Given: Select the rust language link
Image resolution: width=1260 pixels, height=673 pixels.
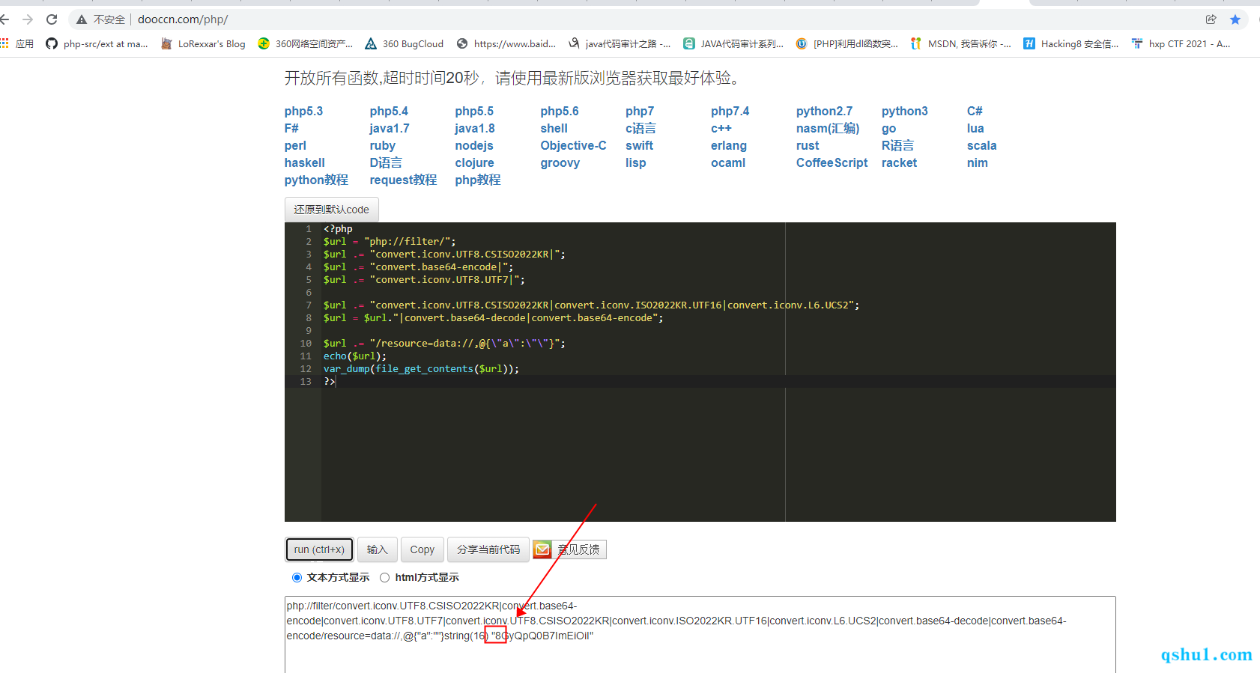Looking at the screenshot, I should point(808,145).
